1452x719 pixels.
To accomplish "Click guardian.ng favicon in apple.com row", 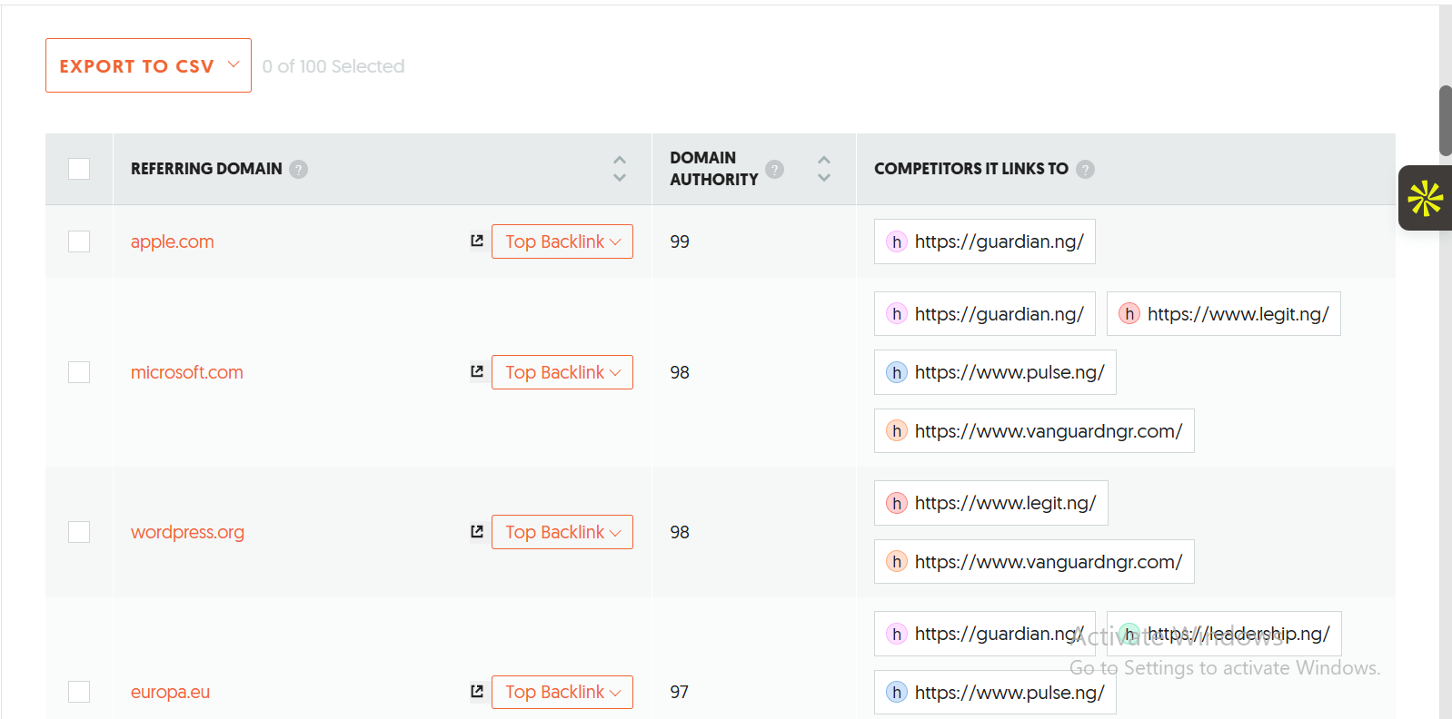I will click(897, 241).
